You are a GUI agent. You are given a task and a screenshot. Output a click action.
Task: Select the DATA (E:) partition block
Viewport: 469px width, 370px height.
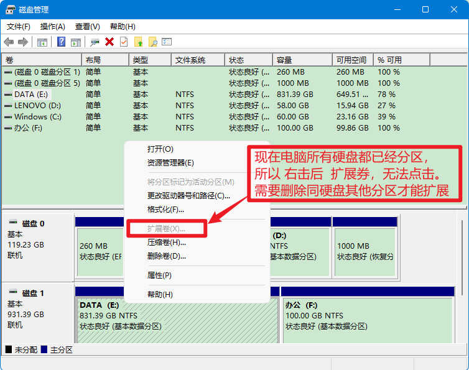click(x=178, y=320)
